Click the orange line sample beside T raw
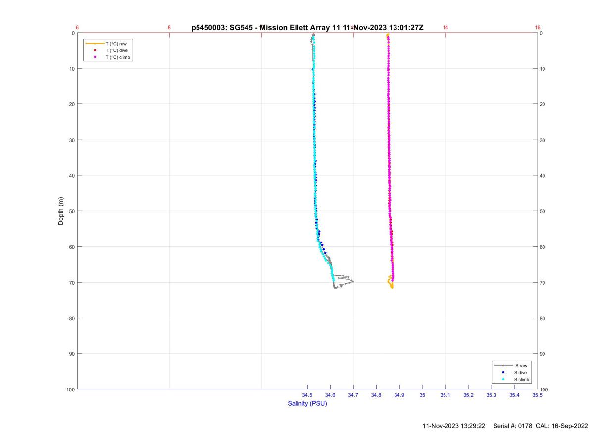The height and width of the screenshot is (438, 594). (95, 44)
